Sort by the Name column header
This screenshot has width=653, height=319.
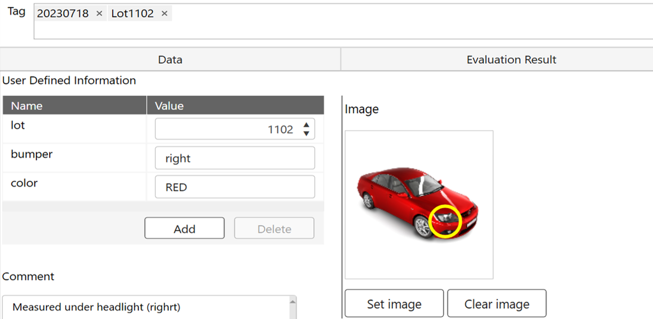pyautogui.click(x=75, y=106)
